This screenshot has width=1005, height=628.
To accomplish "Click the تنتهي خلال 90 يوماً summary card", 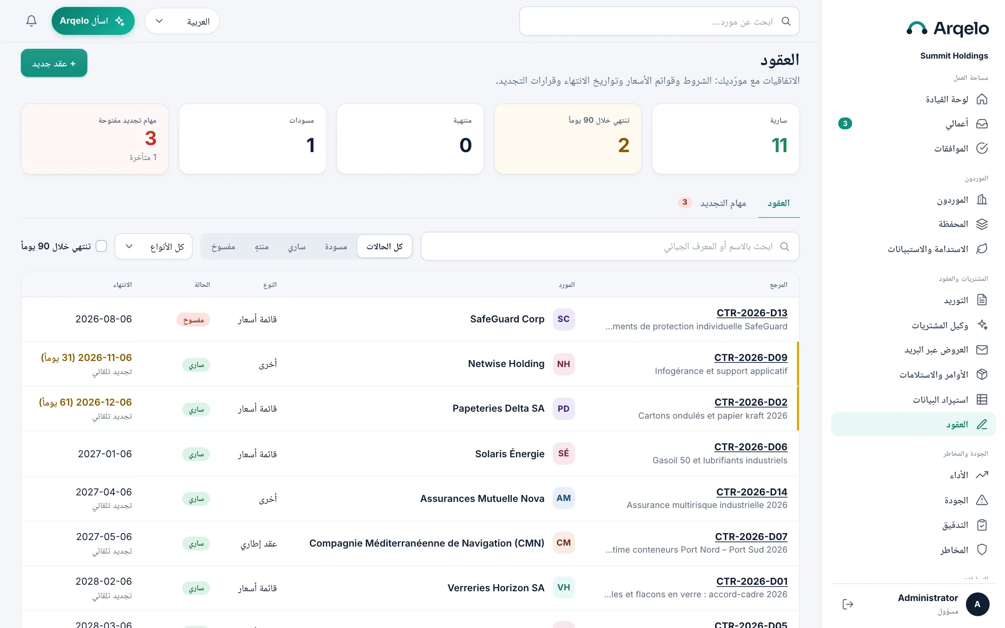I will pos(568,139).
